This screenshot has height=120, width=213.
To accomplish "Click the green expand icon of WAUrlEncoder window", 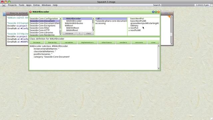I will coord(156,12).
